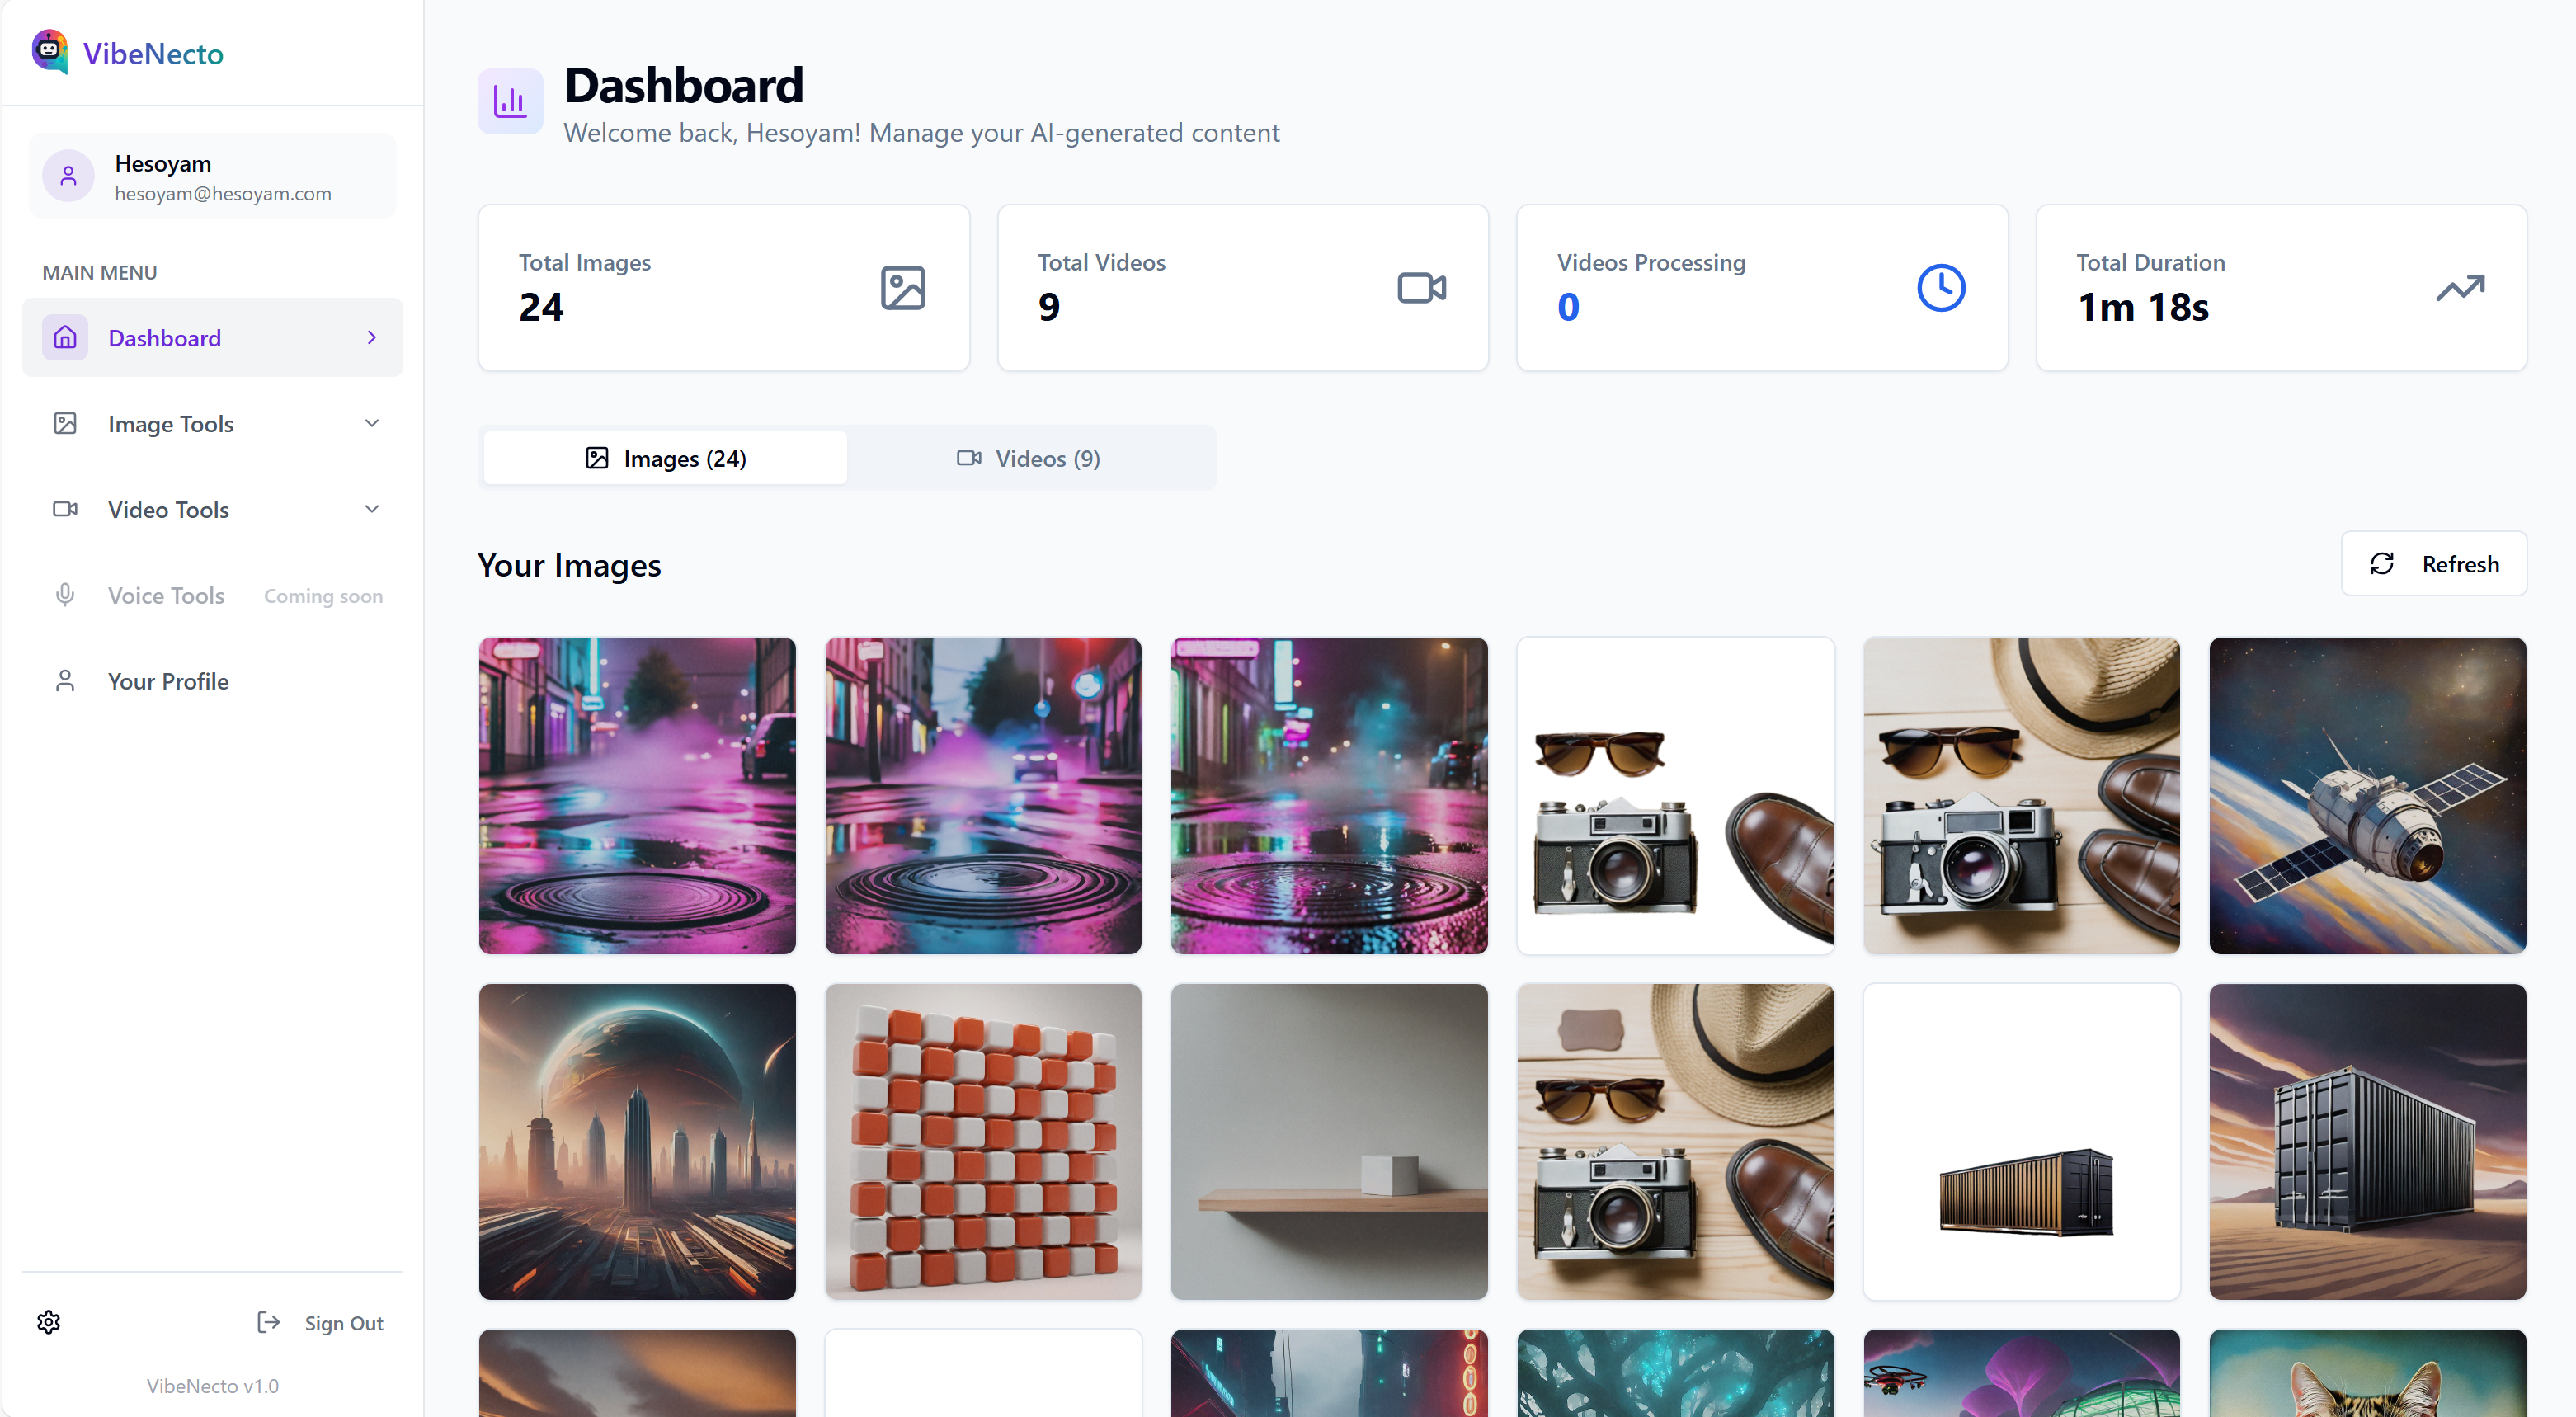The image size is (2576, 1417).
Task: Expand the Image Tools menu chevron
Action: click(372, 423)
